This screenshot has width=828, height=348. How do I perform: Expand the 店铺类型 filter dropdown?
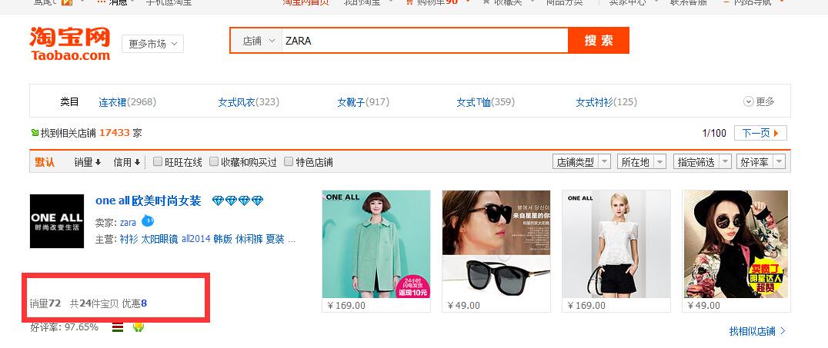[x=582, y=162]
